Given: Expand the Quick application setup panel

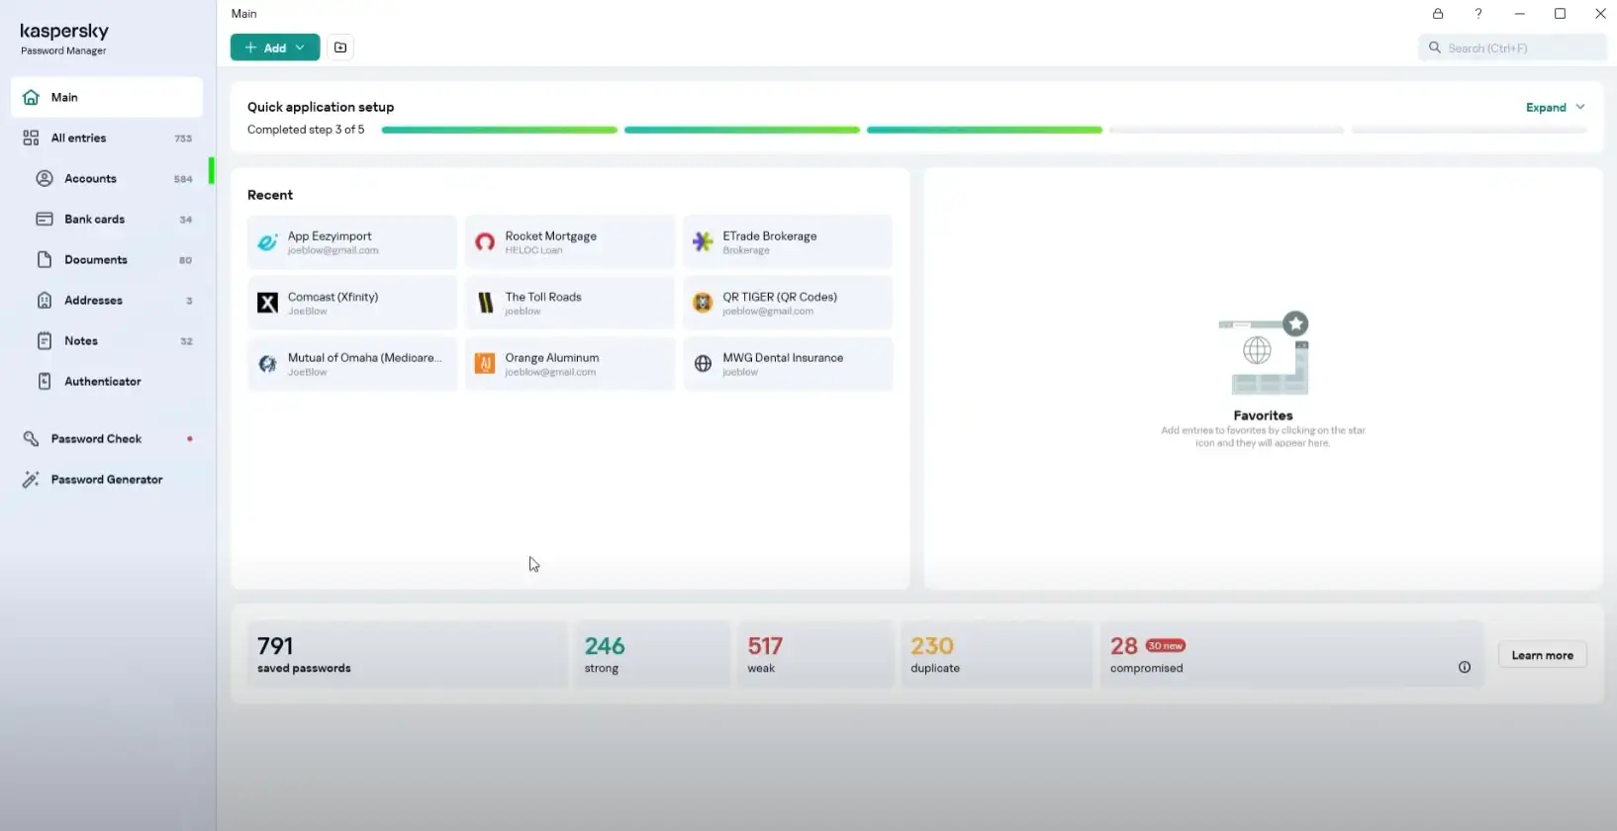Looking at the screenshot, I should coord(1554,108).
